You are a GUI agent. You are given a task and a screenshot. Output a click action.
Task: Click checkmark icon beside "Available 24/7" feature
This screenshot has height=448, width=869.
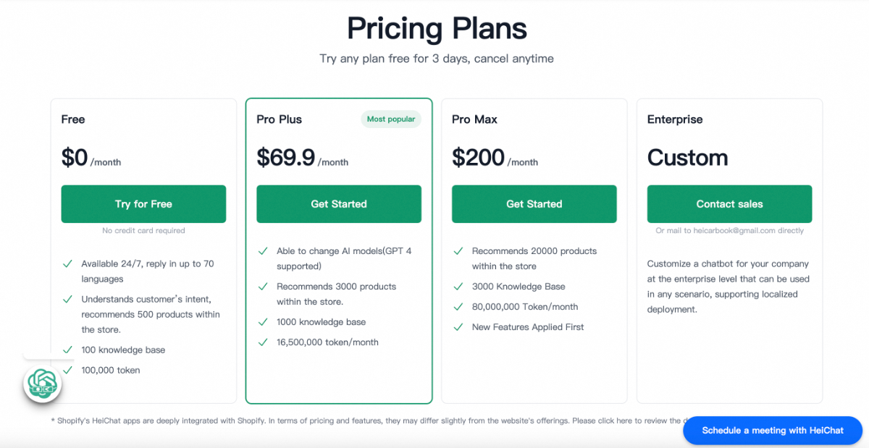67,264
